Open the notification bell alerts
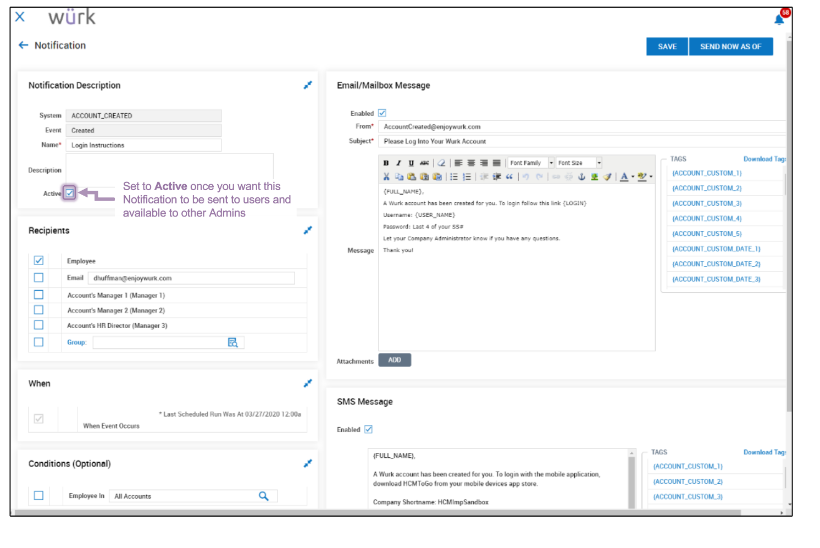This screenshot has height=548, width=820. pos(780,19)
